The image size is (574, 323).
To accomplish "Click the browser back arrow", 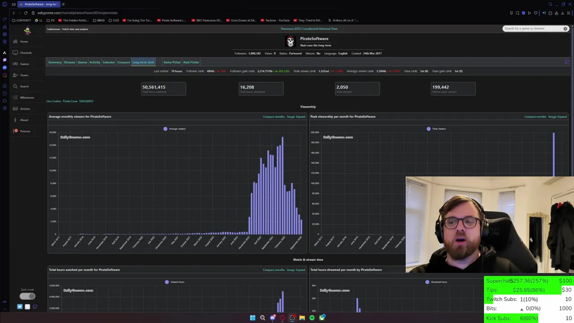I will [x=13, y=13].
